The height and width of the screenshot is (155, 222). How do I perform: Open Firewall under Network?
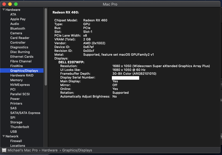[x=16, y=141]
